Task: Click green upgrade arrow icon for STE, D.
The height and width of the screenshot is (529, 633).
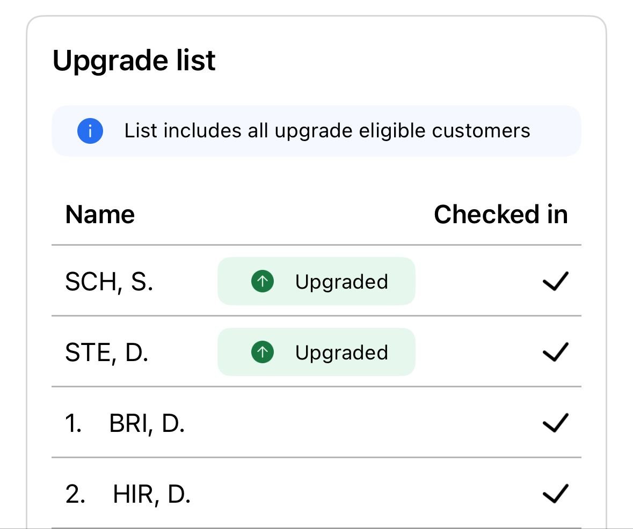Action: coord(262,352)
